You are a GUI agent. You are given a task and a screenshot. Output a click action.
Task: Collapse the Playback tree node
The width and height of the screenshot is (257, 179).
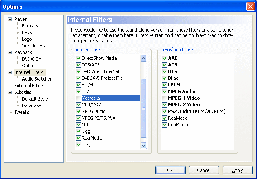(x=10, y=53)
